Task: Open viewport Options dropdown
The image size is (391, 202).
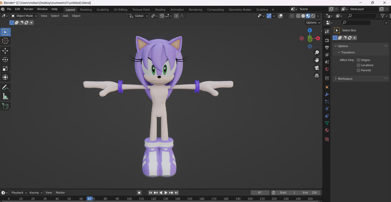Action: tap(313, 23)
